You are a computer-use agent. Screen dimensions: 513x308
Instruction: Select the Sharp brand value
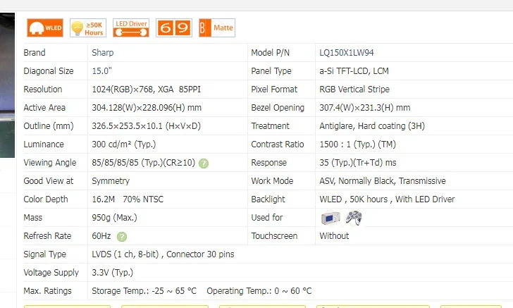click(x=103, y=53)
